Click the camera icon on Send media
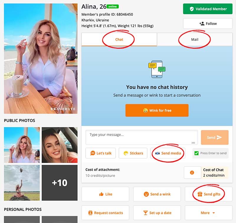The height and width of the screenshot is (223, 236). tap(158, 153)
